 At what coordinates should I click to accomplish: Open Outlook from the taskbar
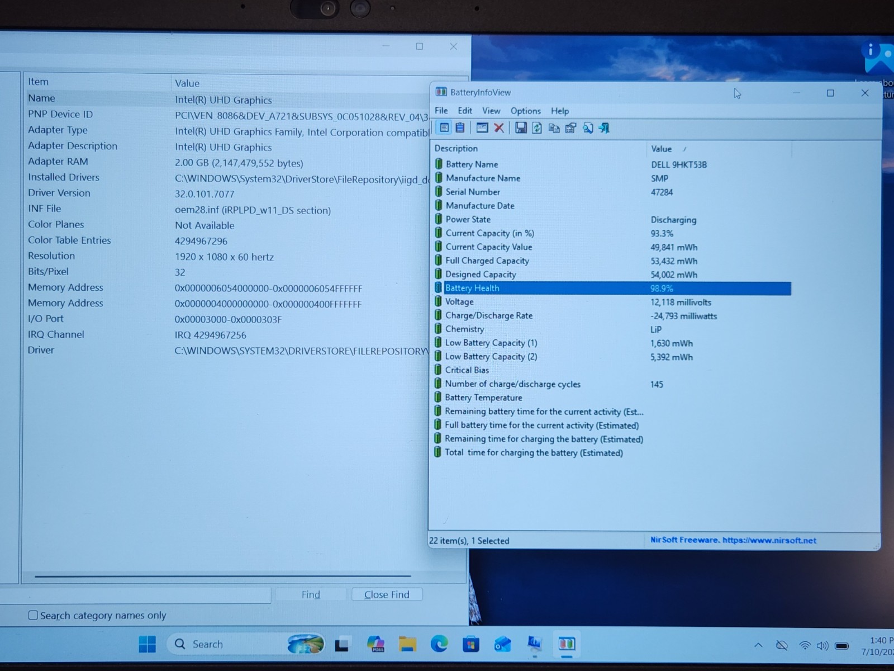[503, 645]
